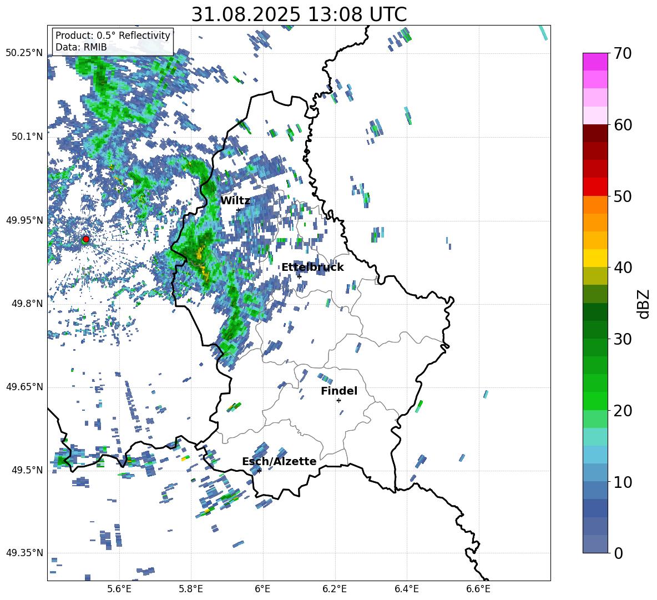657x600 pixels.
Task: Click the 70 tick on colorbar
Action: pyautogui.click(x=623, y=54)
